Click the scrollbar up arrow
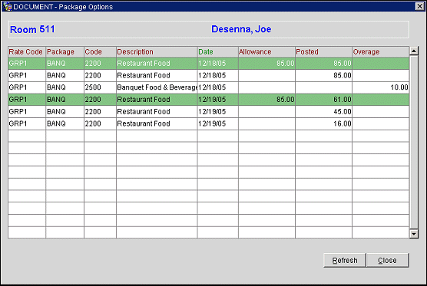Image resolution: width=427 pixels, height=286 pixels. coord(414,51)
